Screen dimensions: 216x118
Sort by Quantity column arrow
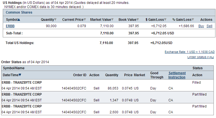coord(55,20)
